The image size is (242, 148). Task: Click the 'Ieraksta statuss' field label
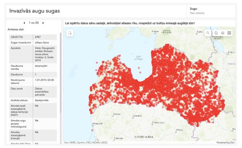coord(19,100)
